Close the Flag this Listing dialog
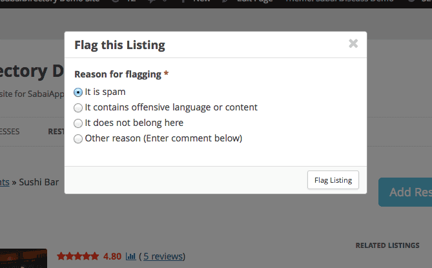 point(353,44)
